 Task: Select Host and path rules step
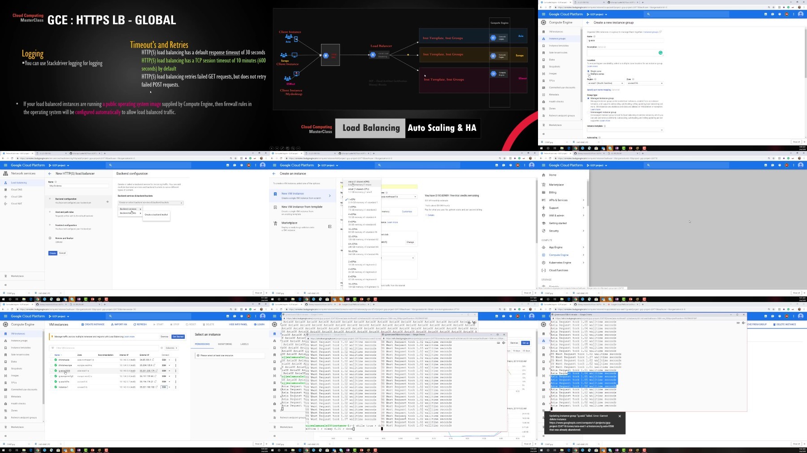(78, 214)
